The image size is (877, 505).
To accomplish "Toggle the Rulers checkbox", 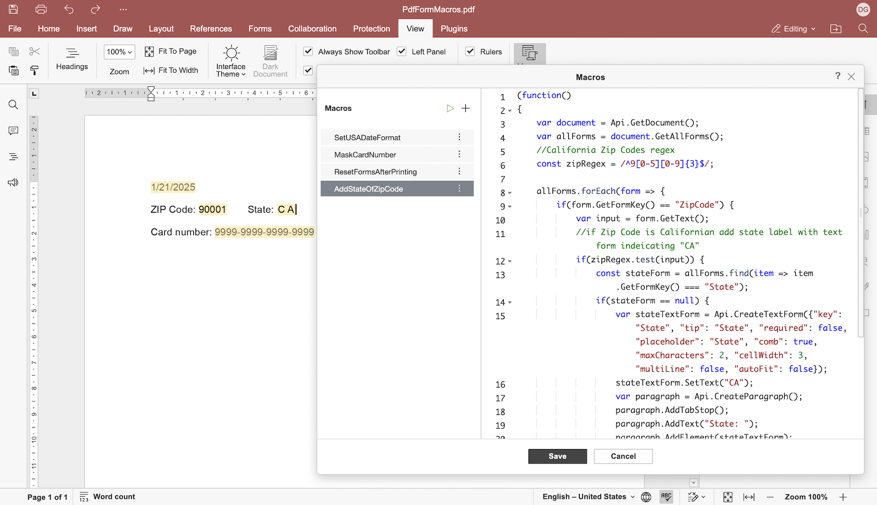I will [470, 51].
